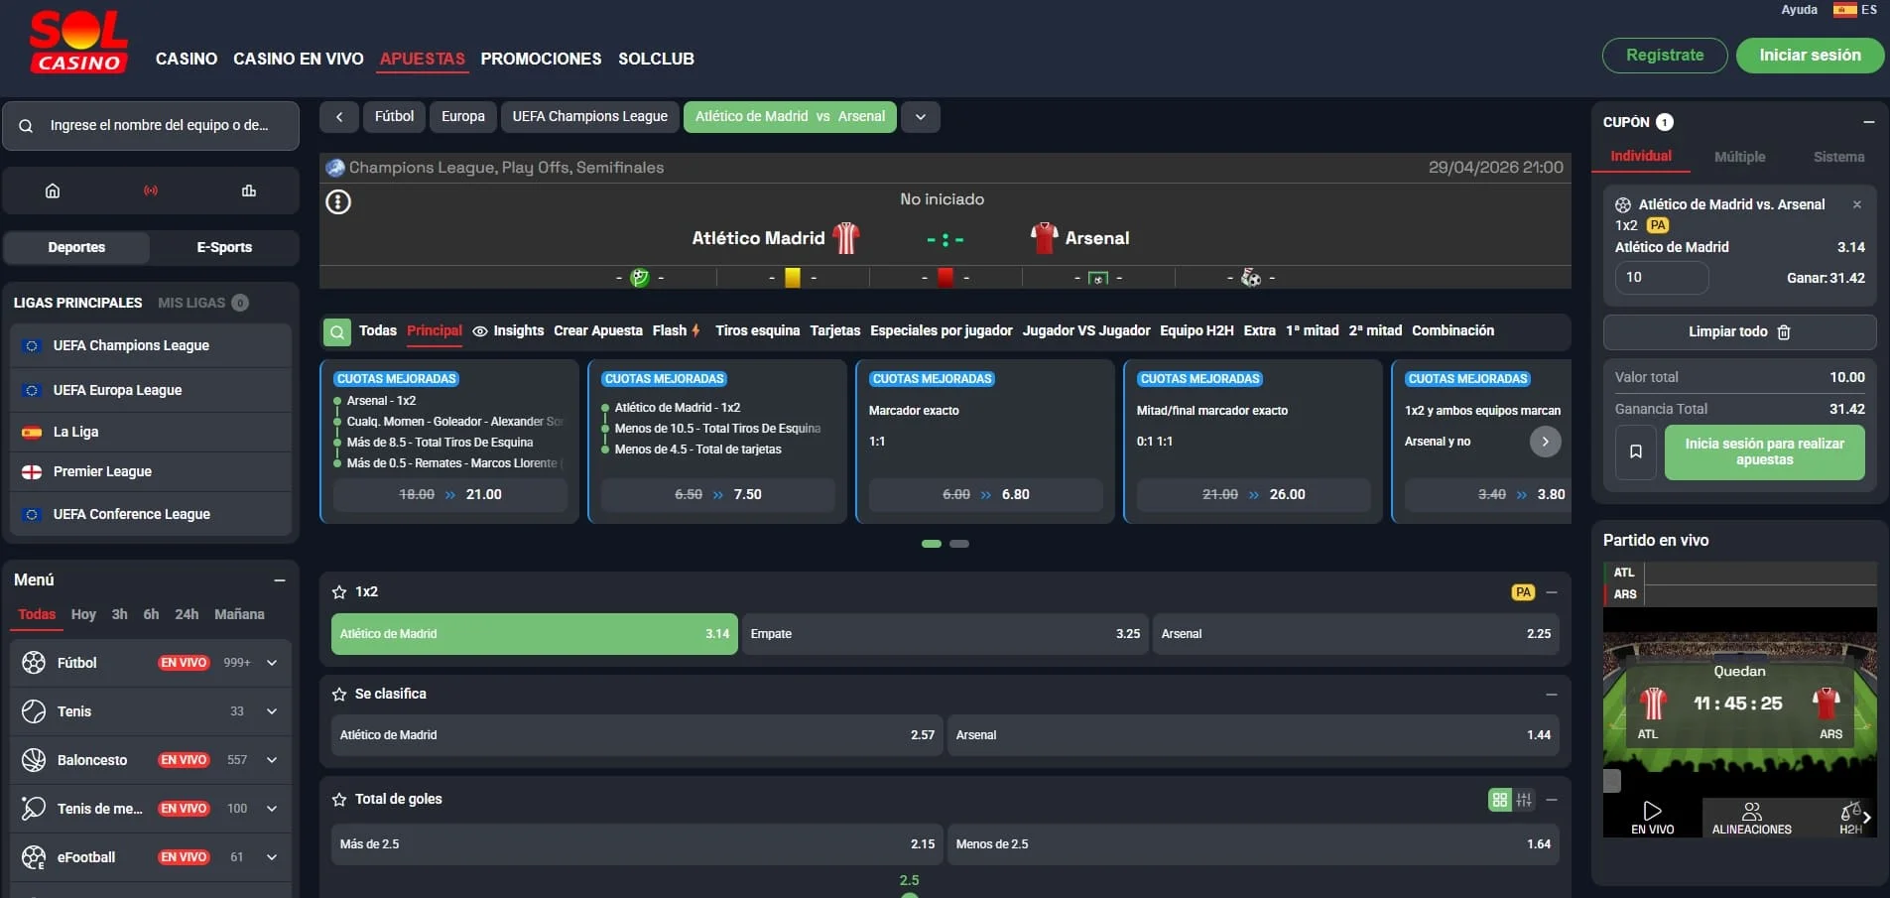Viewport: 1890px width, 898px height.
Task: Toggle Atlético de Madrid 3.14 selection
Action: 535,634
